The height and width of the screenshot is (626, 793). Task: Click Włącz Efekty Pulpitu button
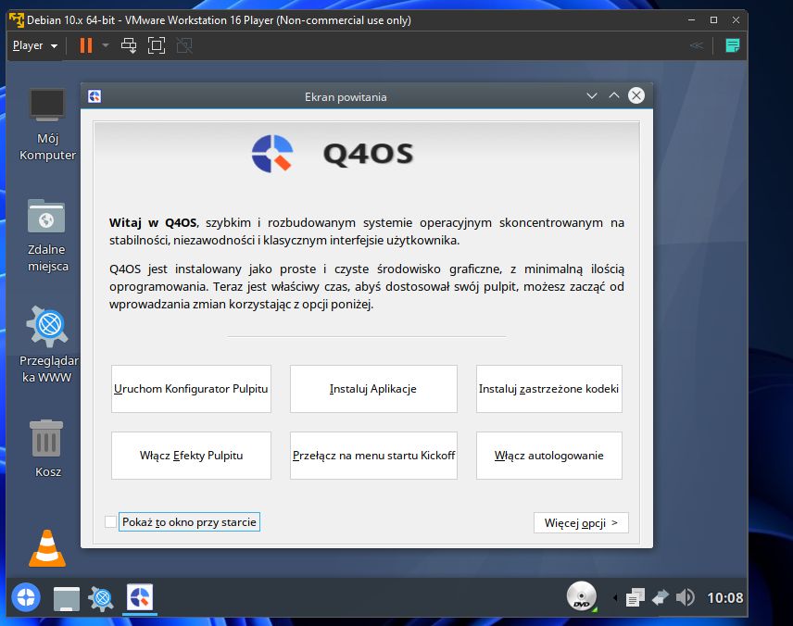[x=191, y=456]
